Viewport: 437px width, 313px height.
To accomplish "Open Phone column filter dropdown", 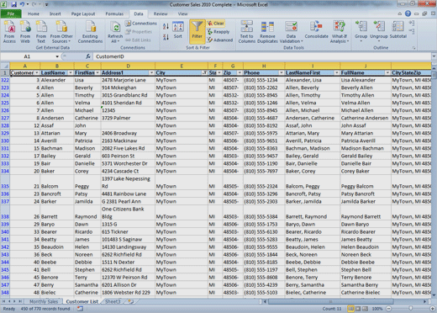I will [282, 73].
